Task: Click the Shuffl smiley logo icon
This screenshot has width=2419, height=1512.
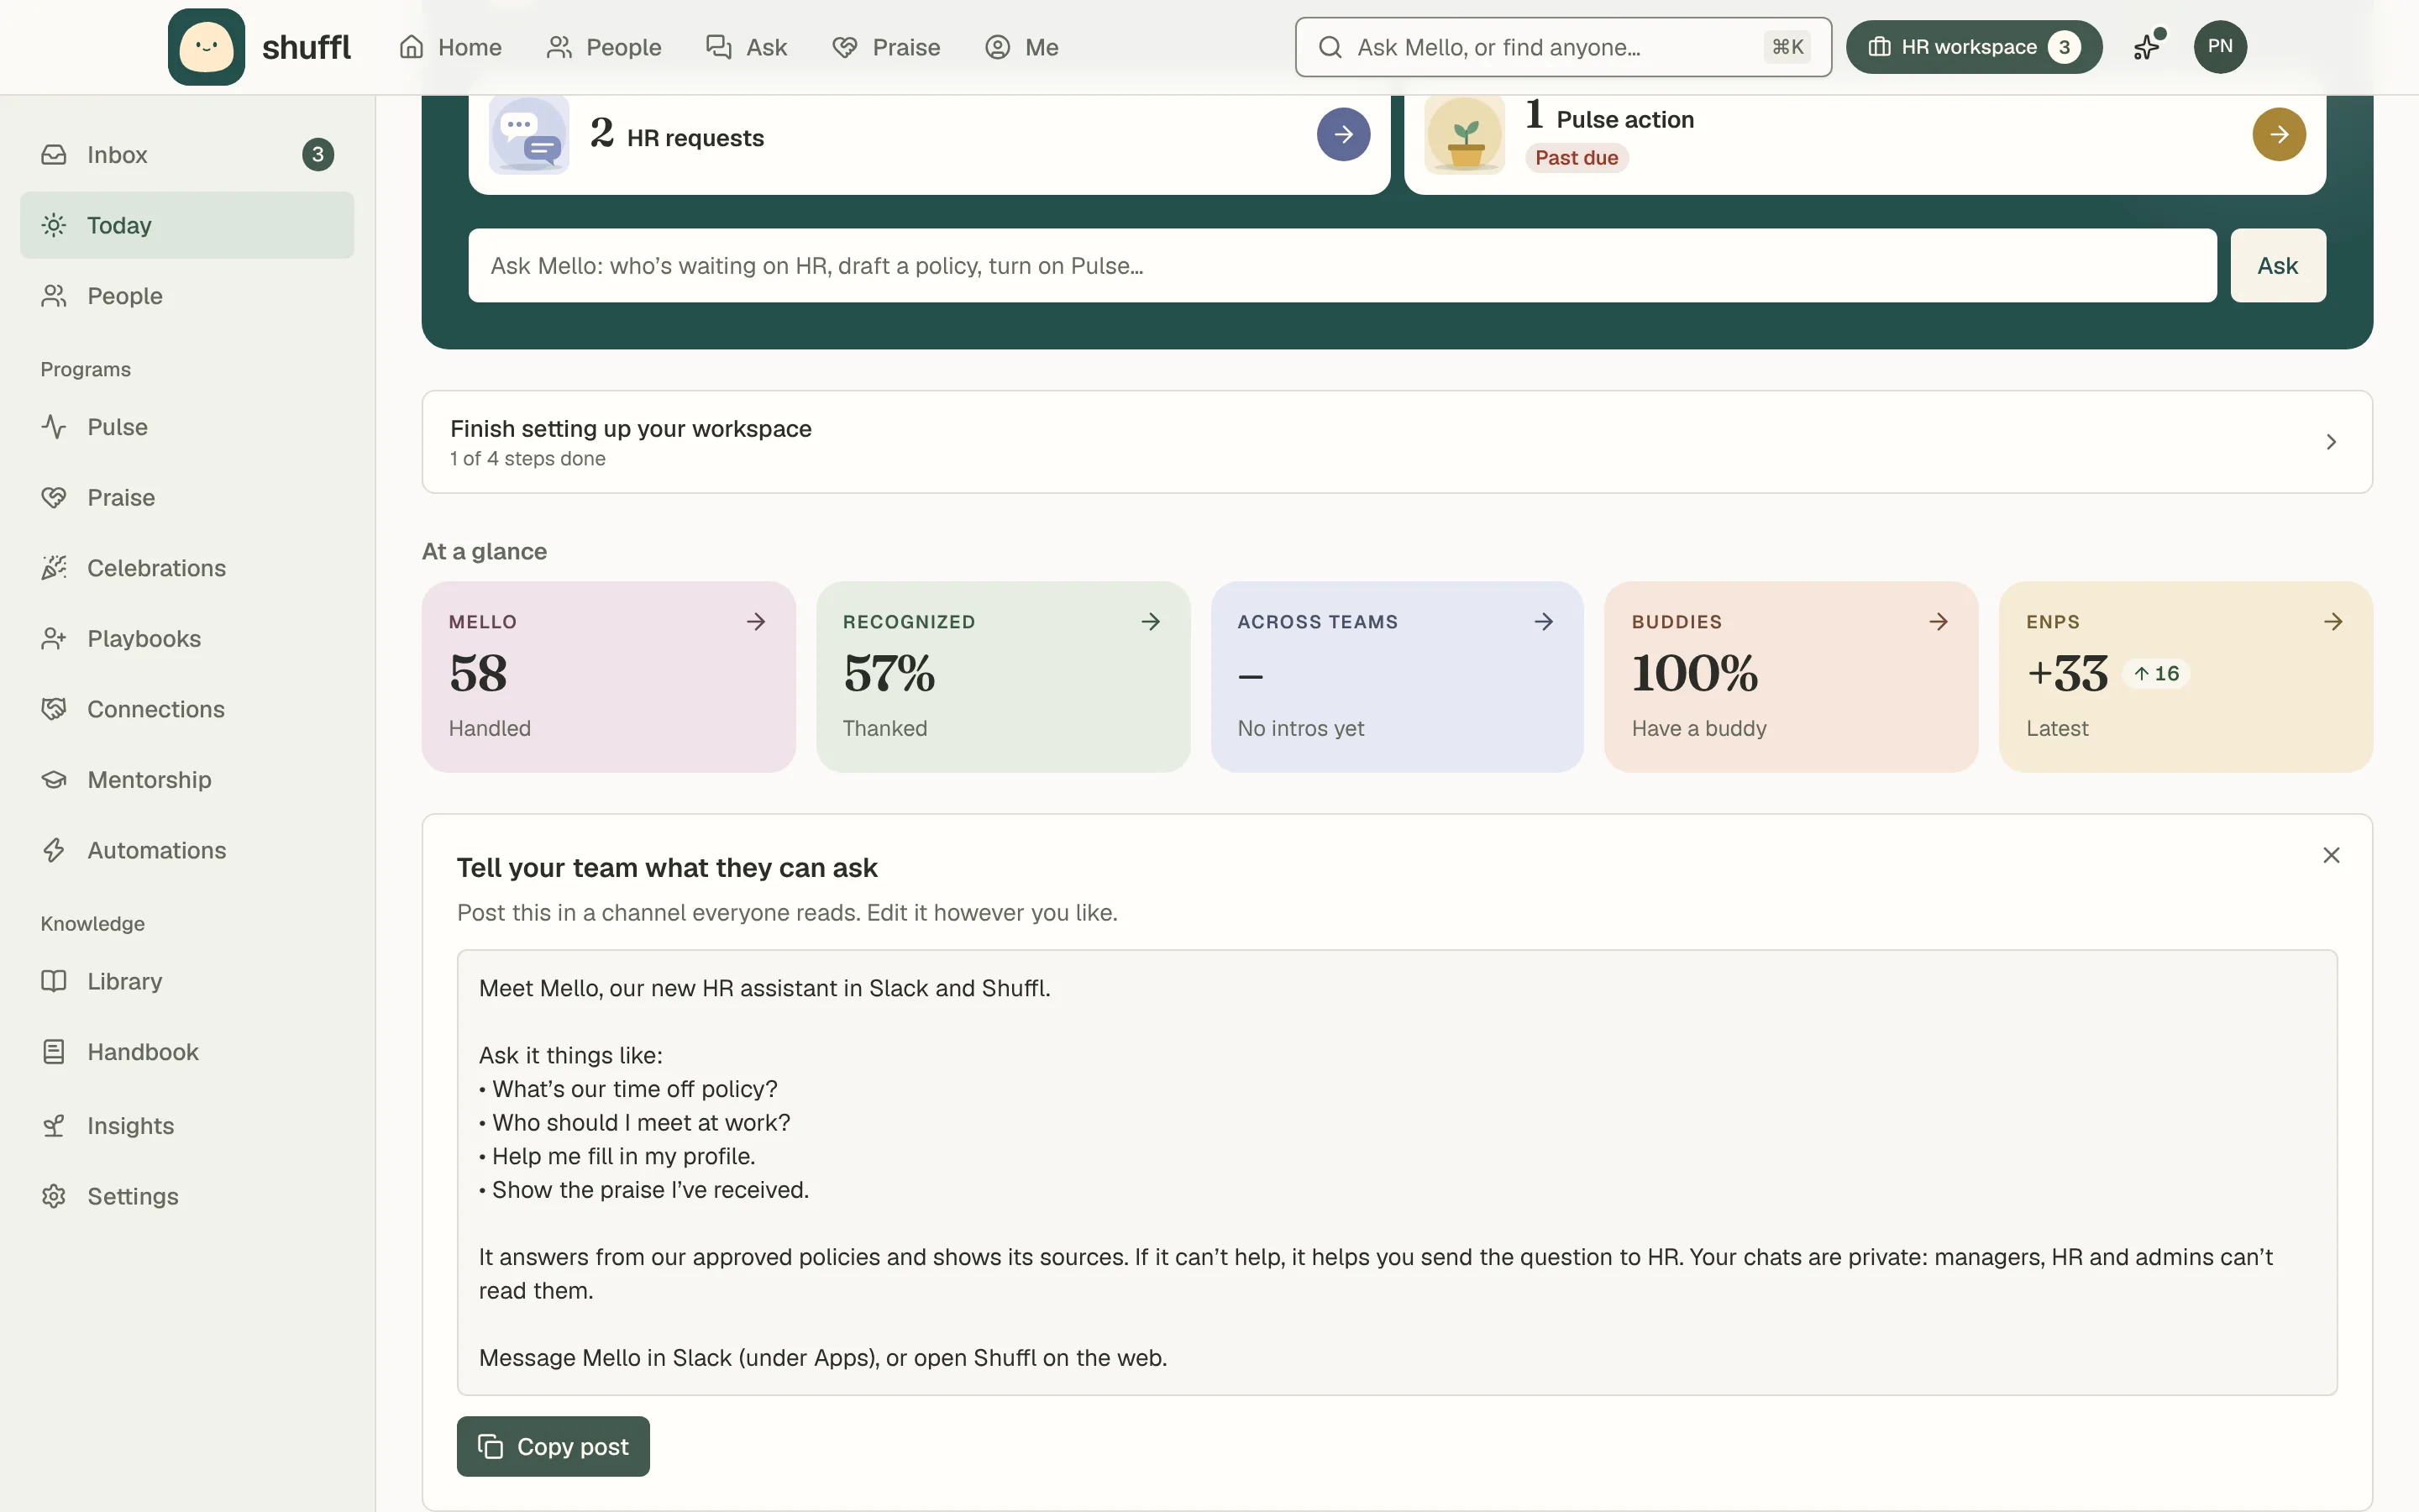Action: [206, 47]
